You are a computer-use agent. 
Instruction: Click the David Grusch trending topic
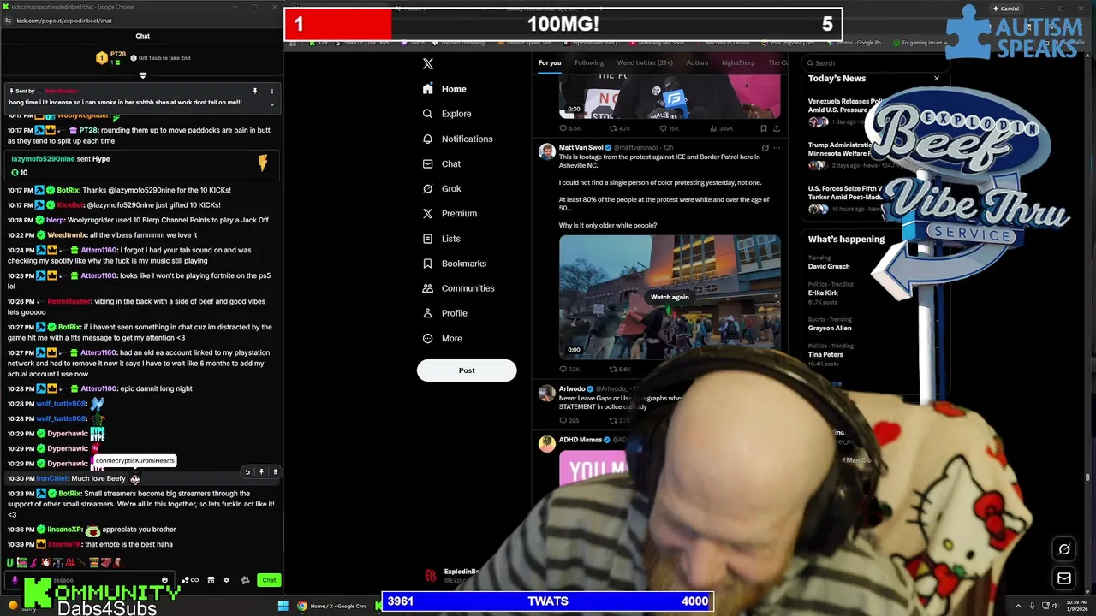pos(829,266)
